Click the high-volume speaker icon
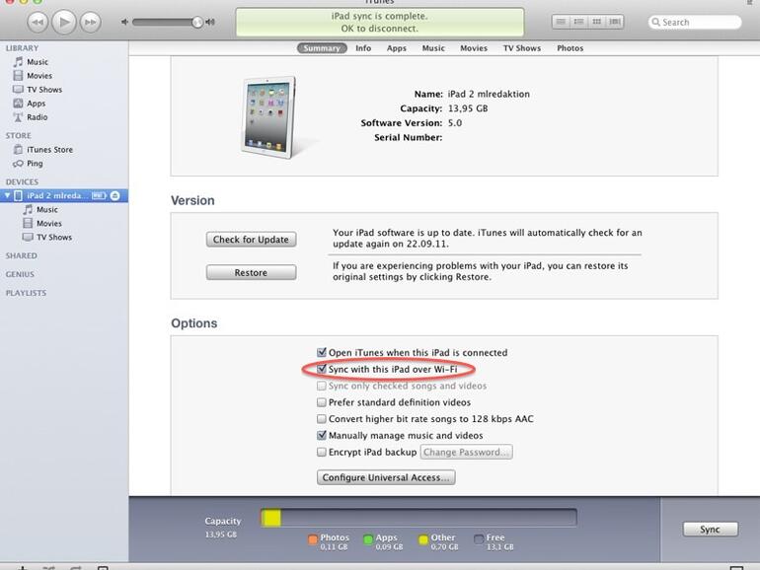This screenshot has width=760, height=570. click(x=210, y=22)
